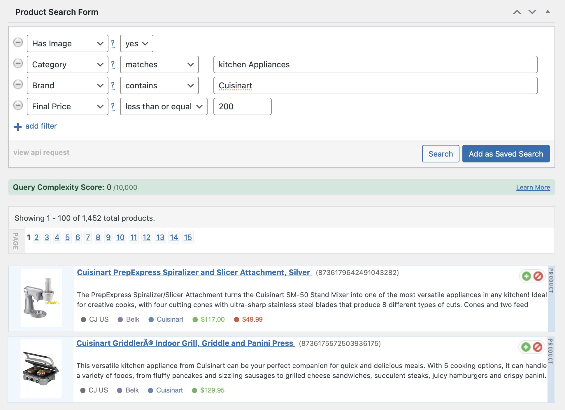Image resolution: width=565 pixels, height=410 pixels.
Task: Go to results page 12
Action: [147, 237]
